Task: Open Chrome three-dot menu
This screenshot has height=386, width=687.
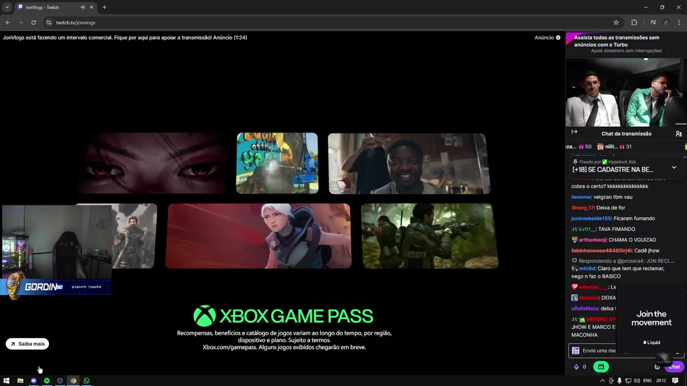Action: pos(679,23)
